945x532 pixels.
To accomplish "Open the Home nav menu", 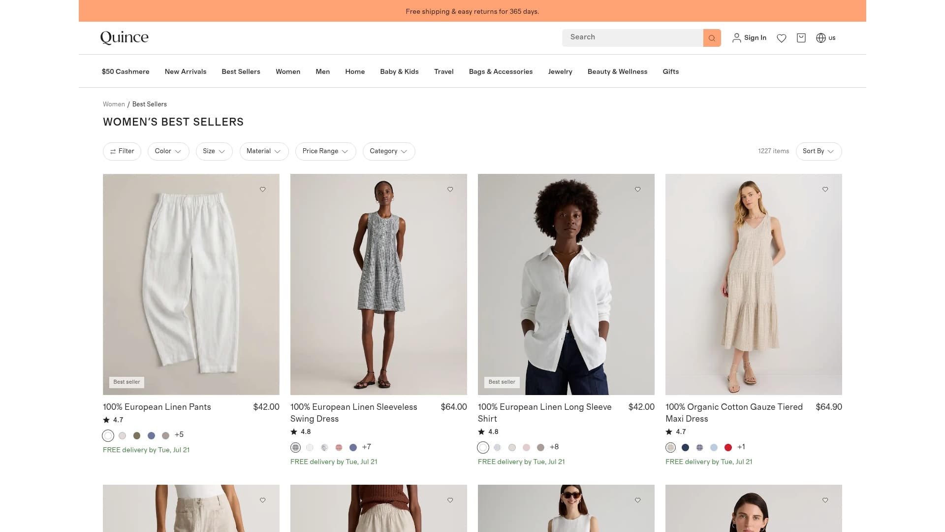I will pos(355,71).
